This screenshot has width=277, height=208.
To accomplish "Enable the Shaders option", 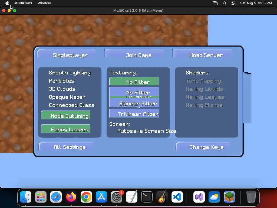I will pyautogui.click(x=197, y=73).
